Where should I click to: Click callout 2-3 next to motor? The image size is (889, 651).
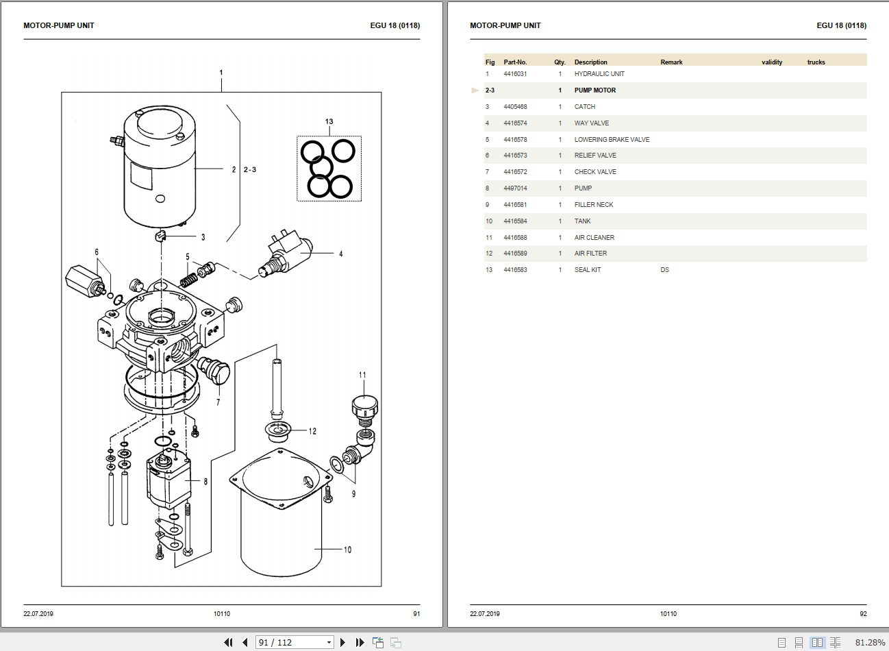click(250, 169)
